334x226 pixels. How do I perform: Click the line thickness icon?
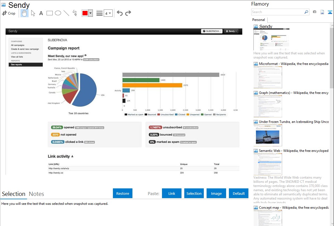100,13
